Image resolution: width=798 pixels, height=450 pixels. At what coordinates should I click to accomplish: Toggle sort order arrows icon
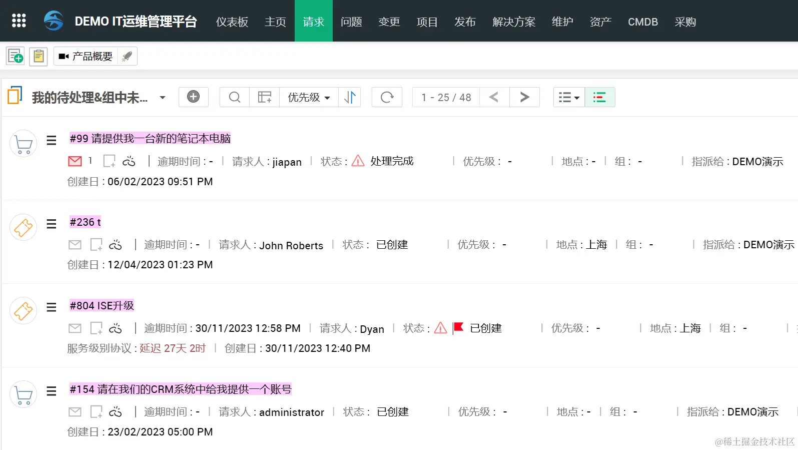coord(350,97)
